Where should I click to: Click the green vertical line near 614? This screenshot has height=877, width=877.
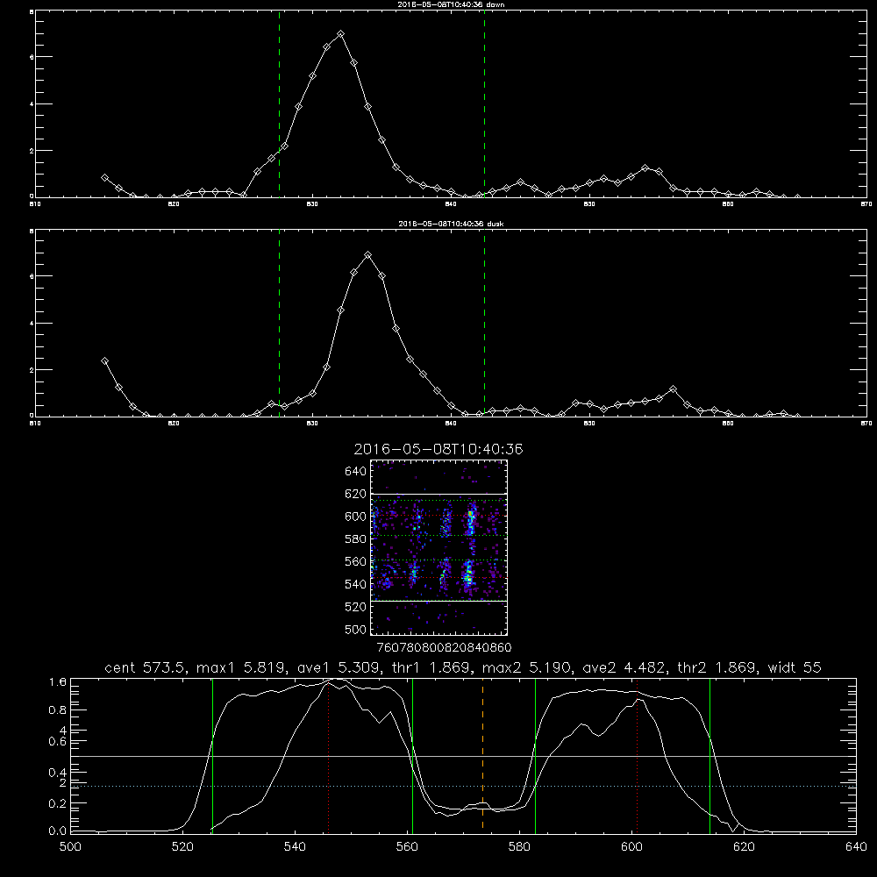tap(709, 755)
